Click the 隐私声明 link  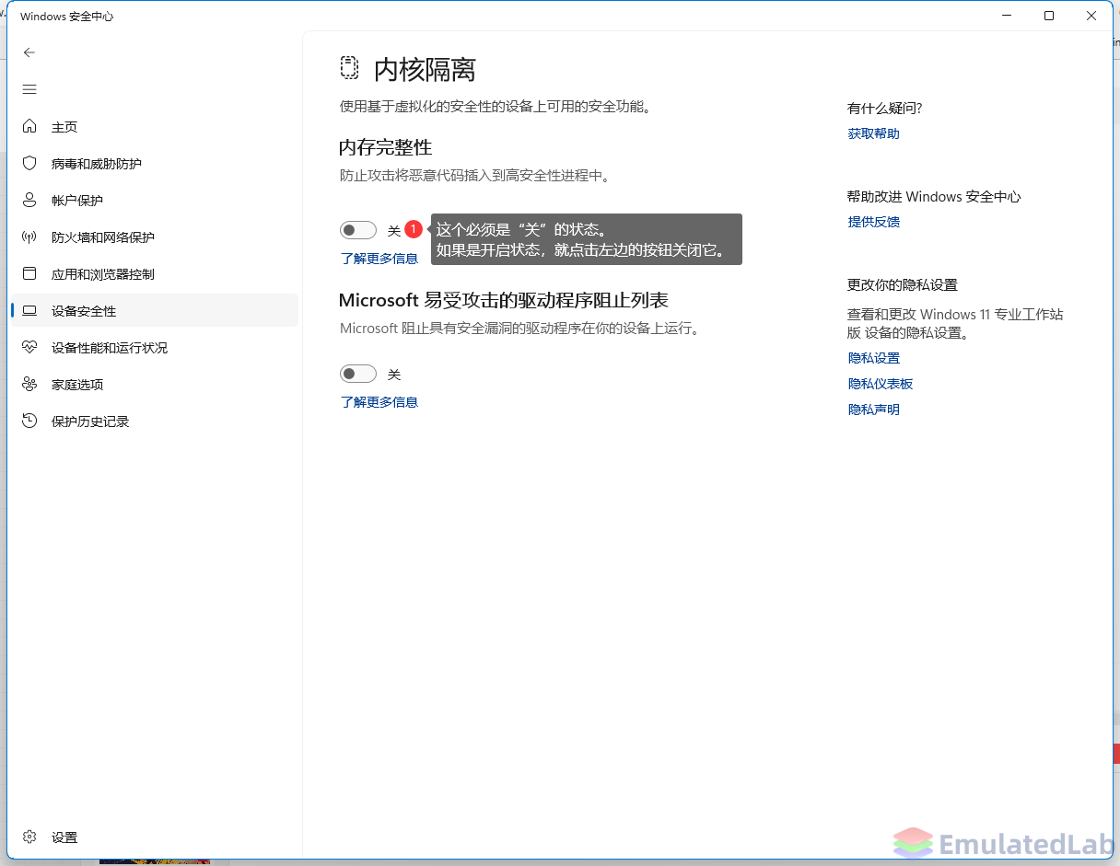pyautogui.click(x=873, y=410)
